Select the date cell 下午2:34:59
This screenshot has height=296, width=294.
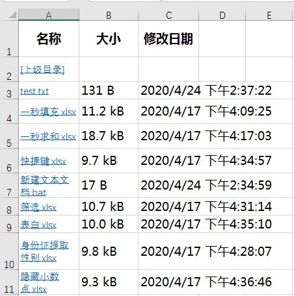[x=206, y=186]
